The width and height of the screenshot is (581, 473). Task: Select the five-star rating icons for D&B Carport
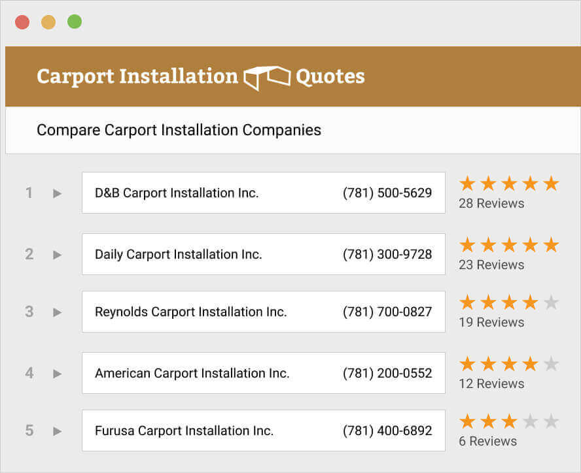click(510, 184)
